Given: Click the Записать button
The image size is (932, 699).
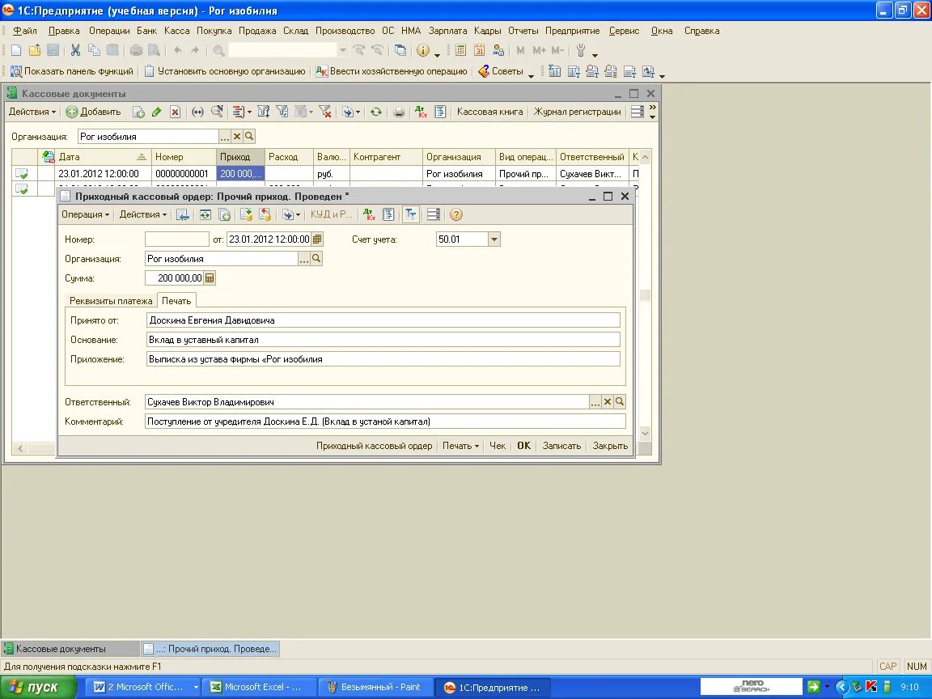Looking at the screenshot, I should pyautogui.click(x=561, y=446).
